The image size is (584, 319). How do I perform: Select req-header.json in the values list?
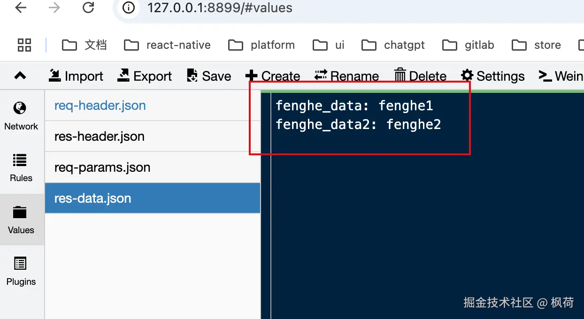pyautogui.click(x=100, y=106)
